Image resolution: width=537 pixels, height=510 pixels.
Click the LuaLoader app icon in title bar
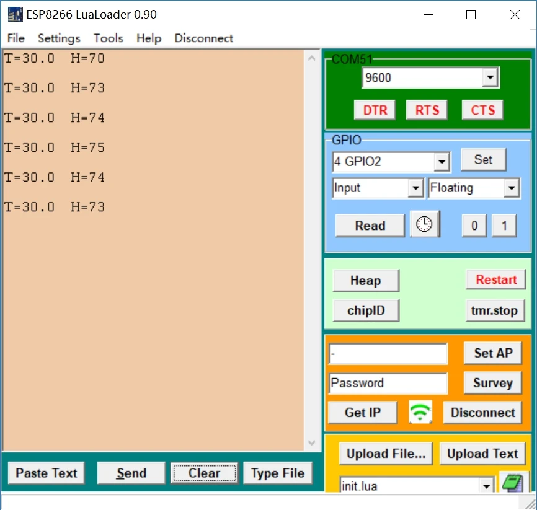point(16,14)
